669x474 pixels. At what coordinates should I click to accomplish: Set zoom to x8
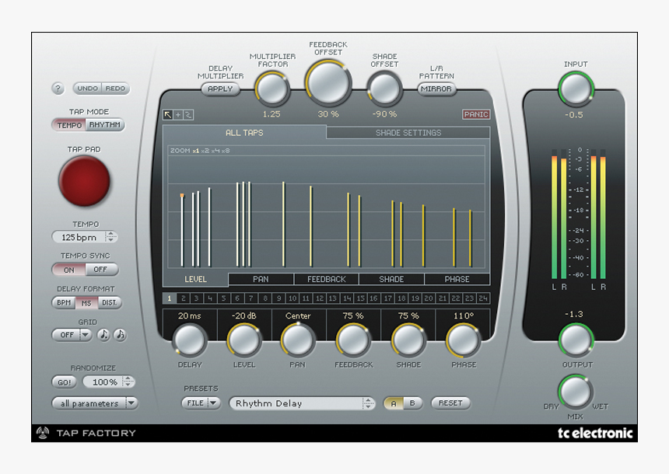(x=226, y=151)
